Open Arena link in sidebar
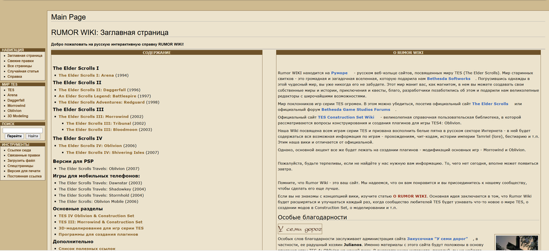This screenshot has width=549, height=251. (12, 95)
